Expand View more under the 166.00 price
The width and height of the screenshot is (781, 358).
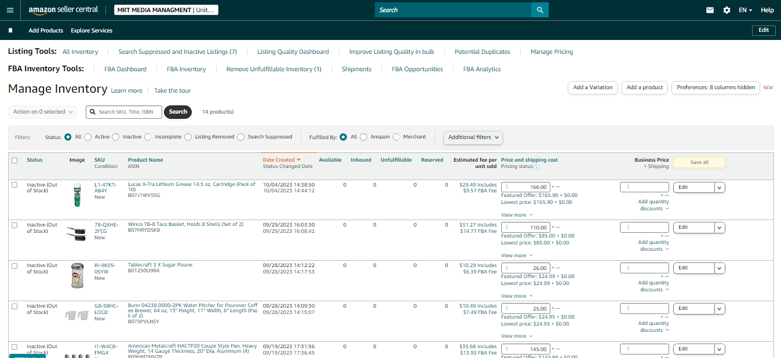point(517,215)
